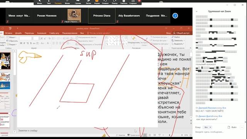Open the font color A picker
Viewport: 247px width, 139px height.
pyautogui.click(x=48, y=43)
